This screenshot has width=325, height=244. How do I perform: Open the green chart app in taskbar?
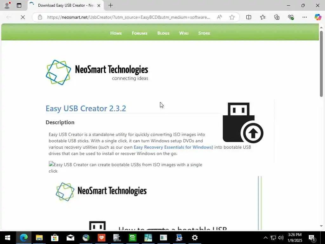click(x=132, y=238)
